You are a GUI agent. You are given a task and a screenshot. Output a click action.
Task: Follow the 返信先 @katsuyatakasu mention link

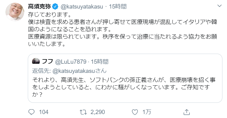click(79, 71)
